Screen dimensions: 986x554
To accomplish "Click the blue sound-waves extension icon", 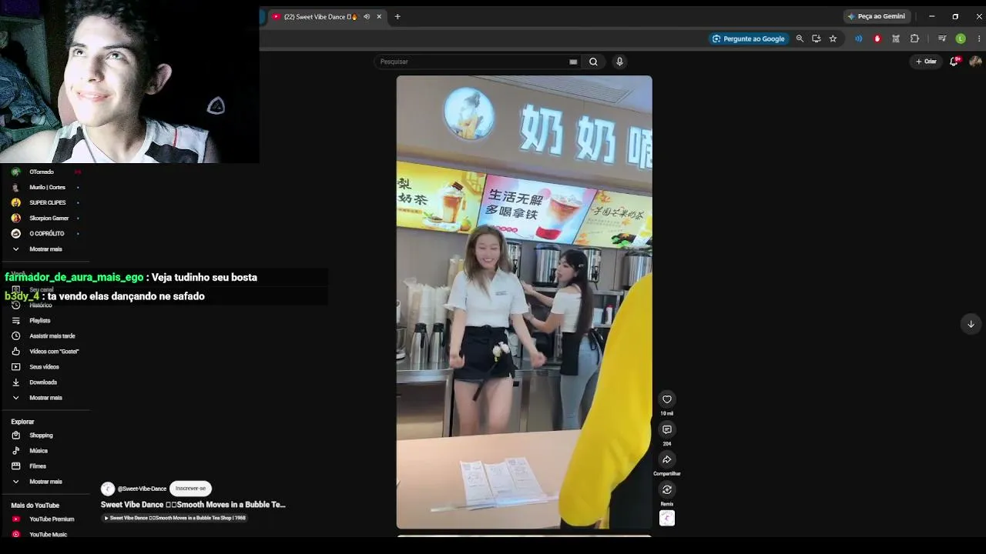I will pyautogui.click(x=858, y=38).
